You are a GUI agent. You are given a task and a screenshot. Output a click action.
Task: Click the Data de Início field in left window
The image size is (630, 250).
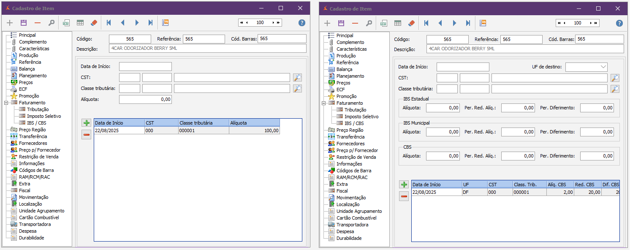145,67
